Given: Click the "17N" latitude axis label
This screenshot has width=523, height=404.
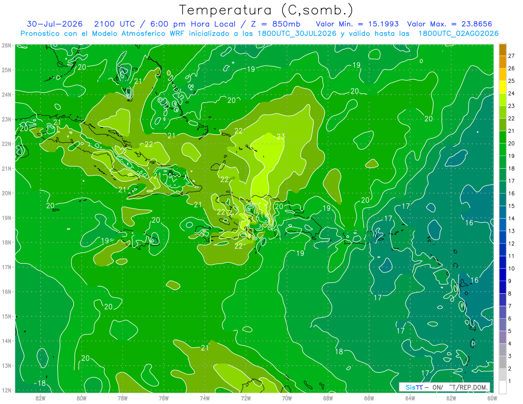Looking at the screenshot, I should [6, 267].
